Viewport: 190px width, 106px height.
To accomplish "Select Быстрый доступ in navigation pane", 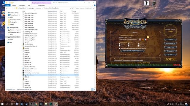I will click(14, 13).
